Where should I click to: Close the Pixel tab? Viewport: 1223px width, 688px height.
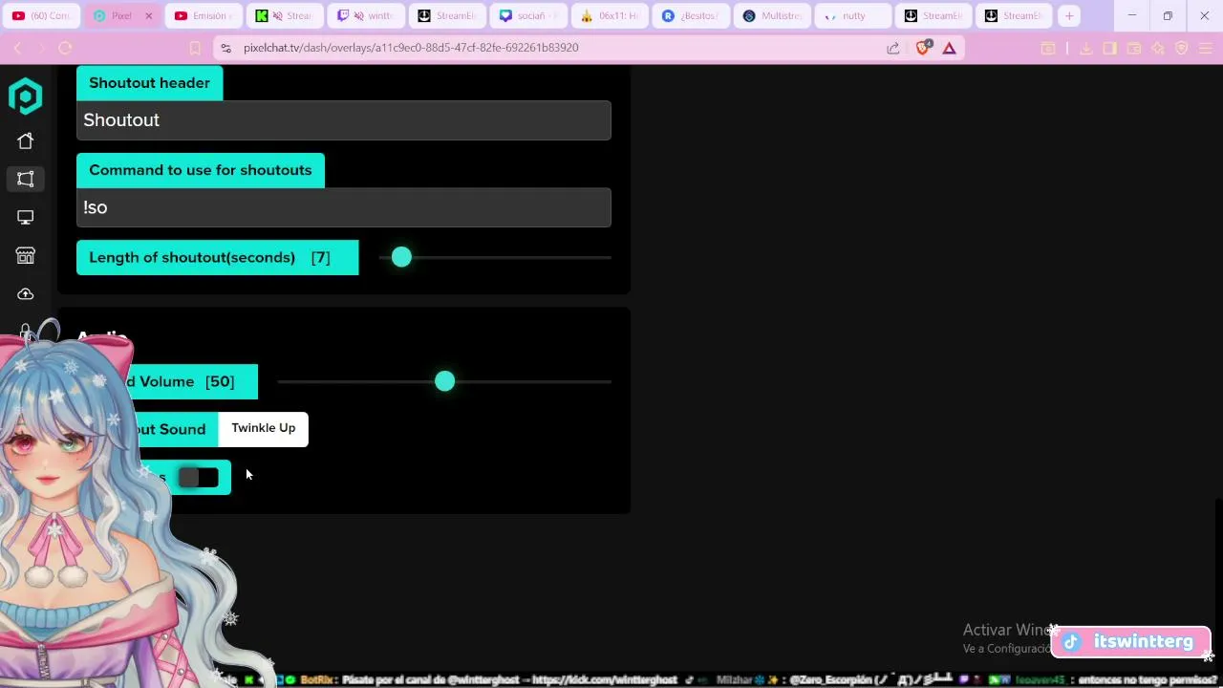[x=148, y=15]
